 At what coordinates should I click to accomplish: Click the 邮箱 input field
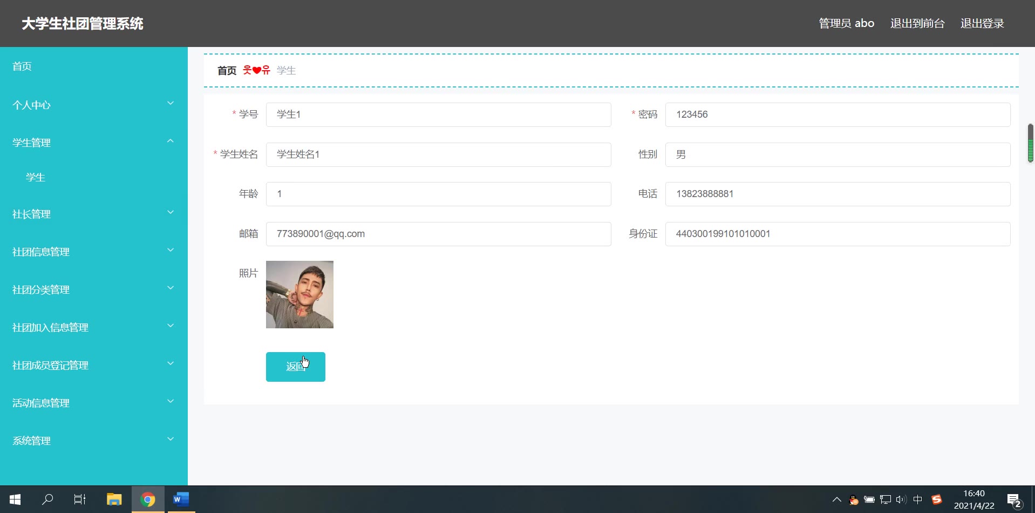[x=439, y=234]
